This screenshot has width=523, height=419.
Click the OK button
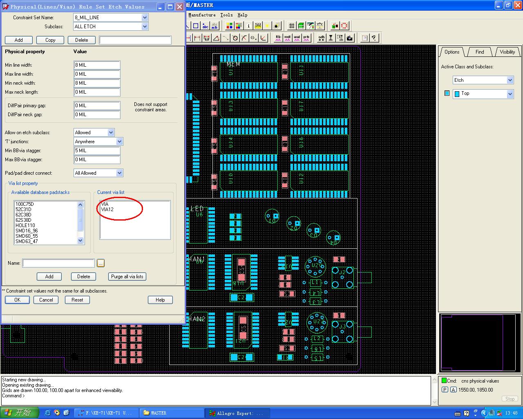17,300
